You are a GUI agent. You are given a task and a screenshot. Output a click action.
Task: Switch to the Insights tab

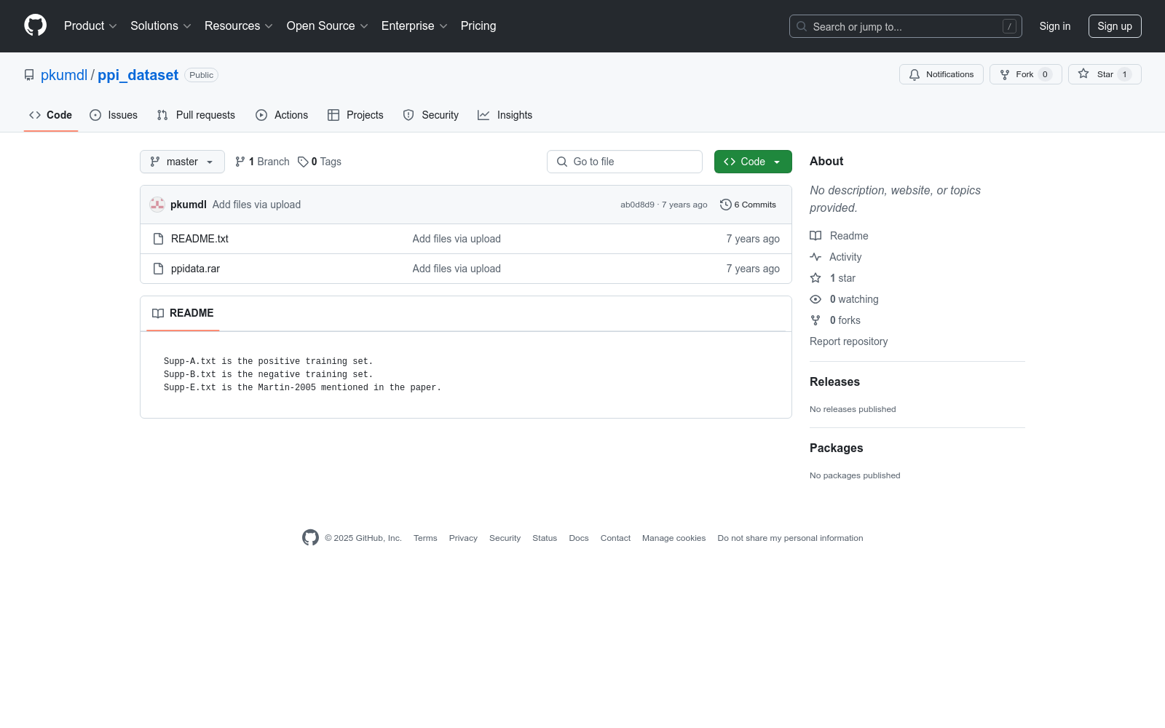tap(505, 115)
